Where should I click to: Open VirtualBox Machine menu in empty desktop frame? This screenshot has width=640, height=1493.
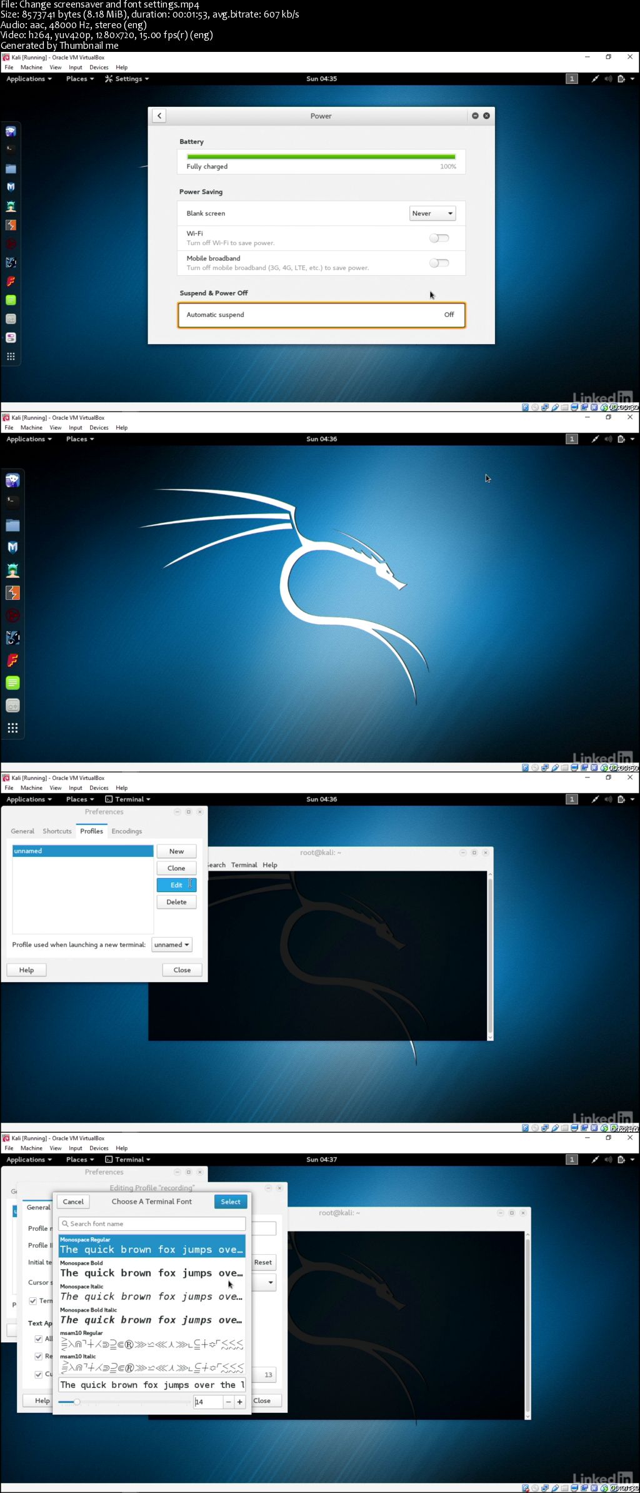[31, 428]
